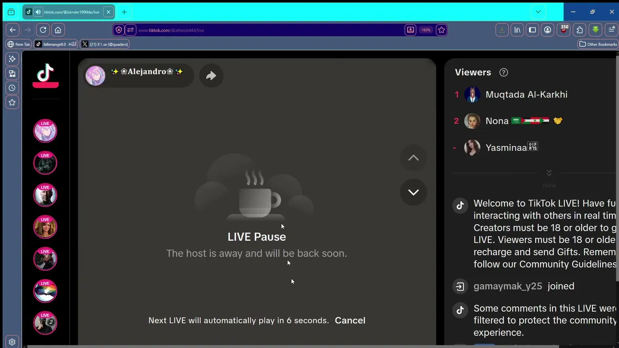Image resolution: width=619 pixels, height=348 pixels.
Task: Open the extensions puzzle-piece menu
Action: tap(580, 30)
